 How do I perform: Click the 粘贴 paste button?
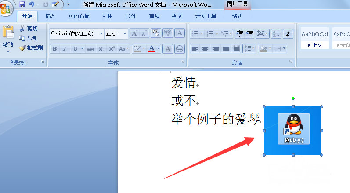click(x=8, y=36)
